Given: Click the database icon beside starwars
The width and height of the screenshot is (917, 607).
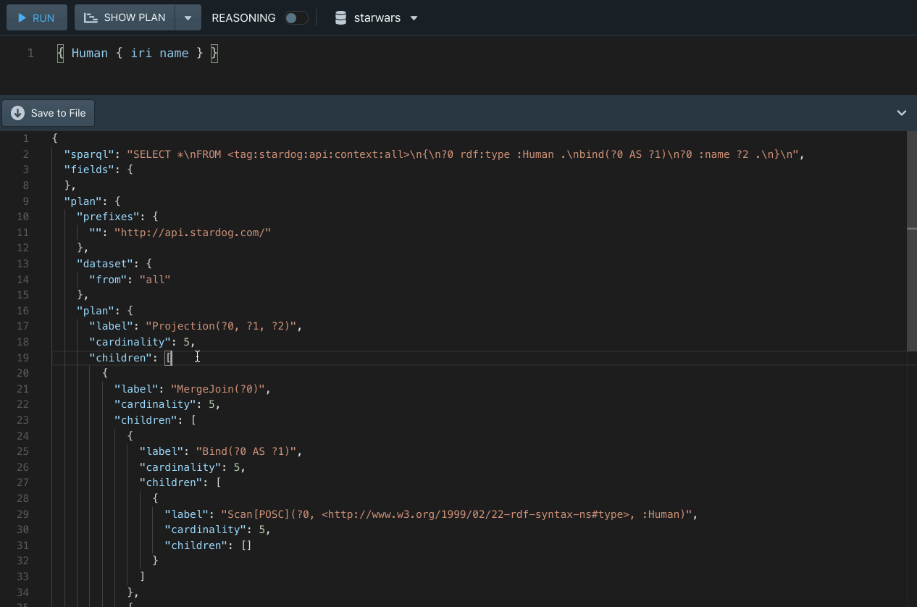Looking at the screenshot, I should point(340,18).
